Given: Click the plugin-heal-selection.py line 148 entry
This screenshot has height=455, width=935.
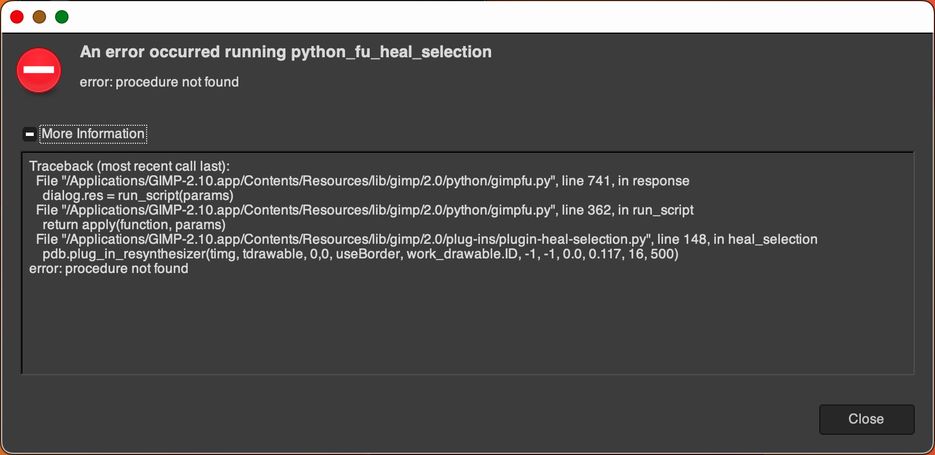Looking at the screenshot, I should (426, 239).
